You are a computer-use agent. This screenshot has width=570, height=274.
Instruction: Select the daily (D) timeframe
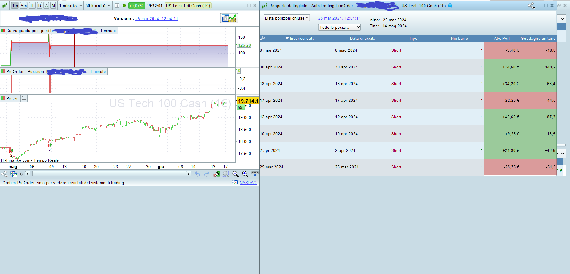coord(39,6)
